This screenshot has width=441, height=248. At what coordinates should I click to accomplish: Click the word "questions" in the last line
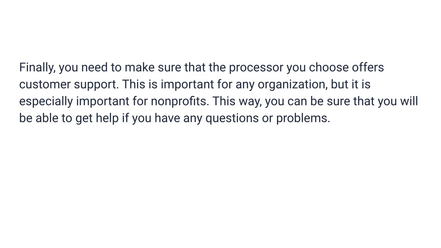(x=232, y=118)
